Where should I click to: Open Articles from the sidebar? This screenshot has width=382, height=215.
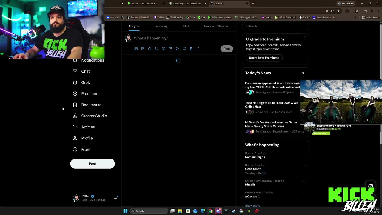click(84, 127)
